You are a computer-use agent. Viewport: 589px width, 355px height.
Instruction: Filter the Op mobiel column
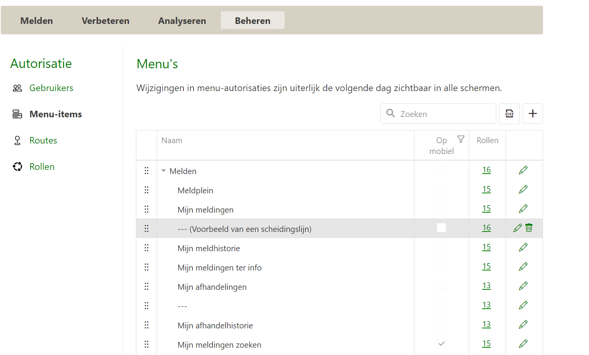tap(461, 139)
